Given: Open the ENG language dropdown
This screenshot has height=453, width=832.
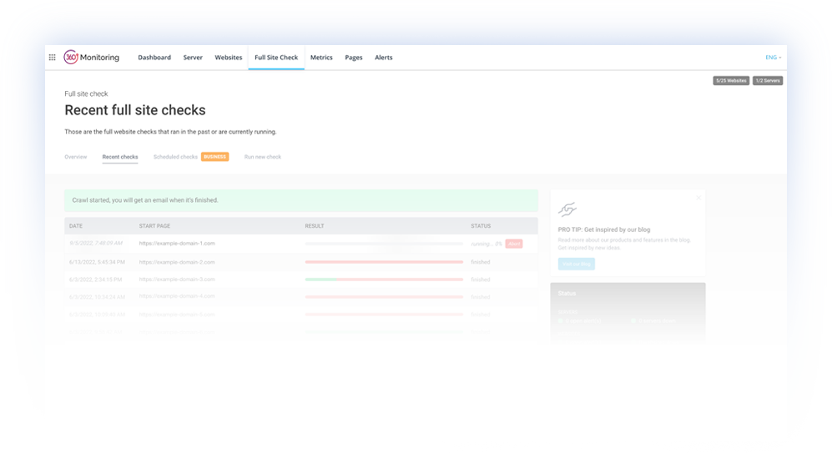Looking at the screenshot, I should click(x=773, y=58).
